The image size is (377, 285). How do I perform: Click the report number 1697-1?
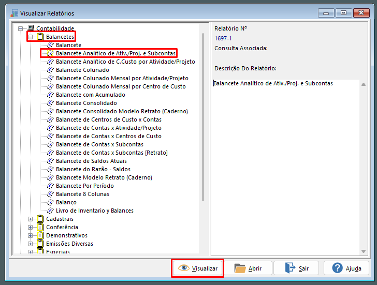click(x=223, y=38)
